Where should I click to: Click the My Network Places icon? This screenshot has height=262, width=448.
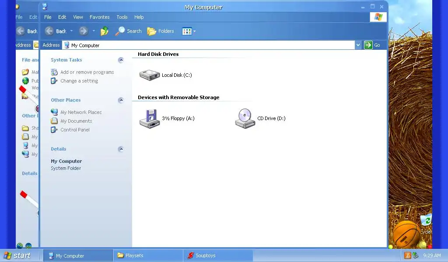[x=54, y=112]
